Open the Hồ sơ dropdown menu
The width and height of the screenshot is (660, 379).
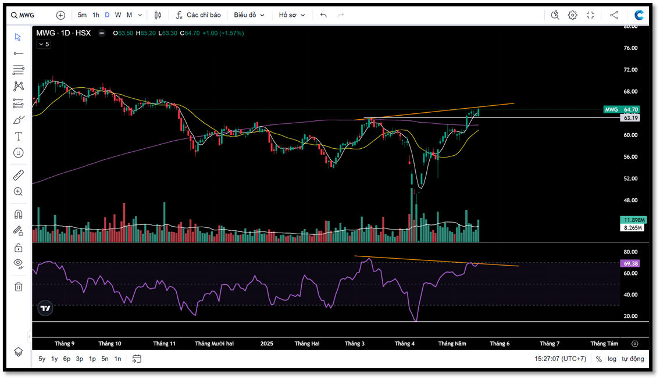pyautogui.click(x=291, y=15)
